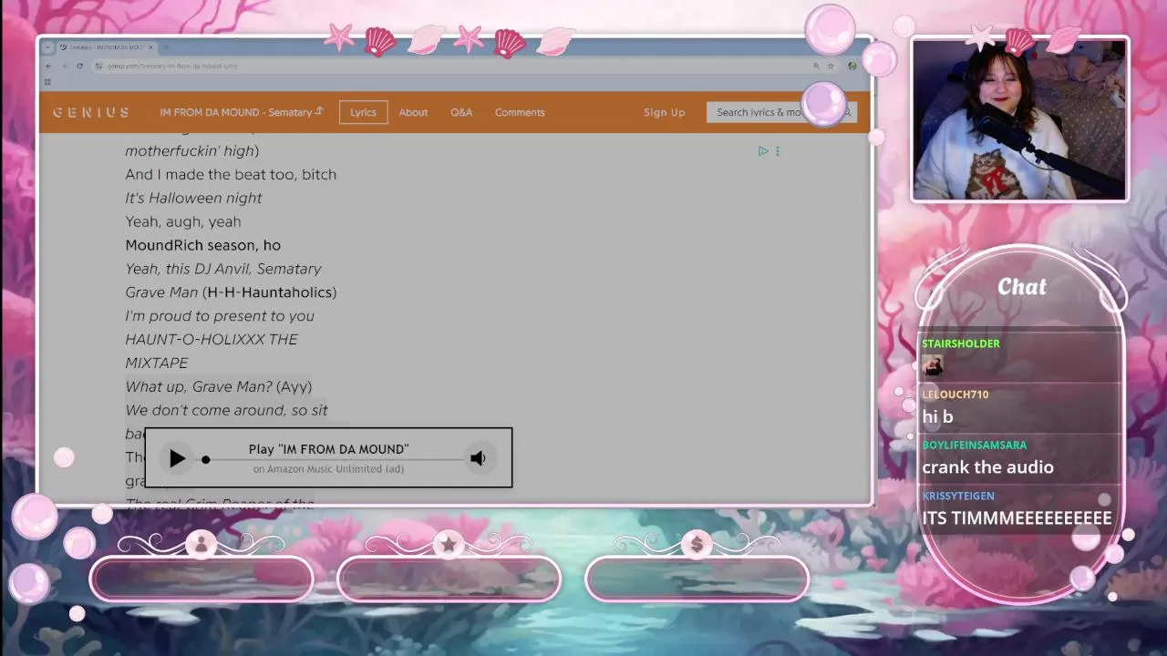This screenshot has height=656, width=1167.
Task: Click the H-H-Hauntaholics annotated lyric
Action: (x=270, y=292)
